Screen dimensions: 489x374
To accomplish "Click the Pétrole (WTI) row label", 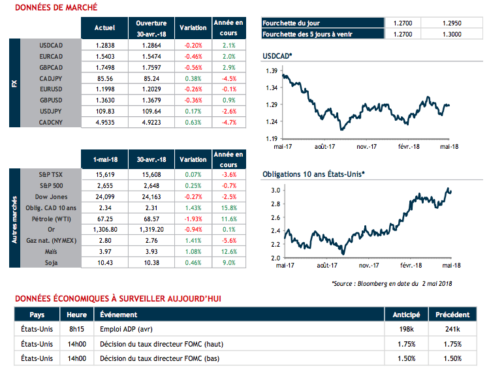I will click(50, 217).
